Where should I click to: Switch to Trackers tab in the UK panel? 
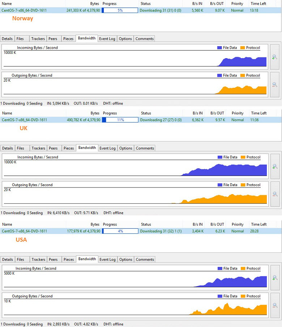click(38, 148)
